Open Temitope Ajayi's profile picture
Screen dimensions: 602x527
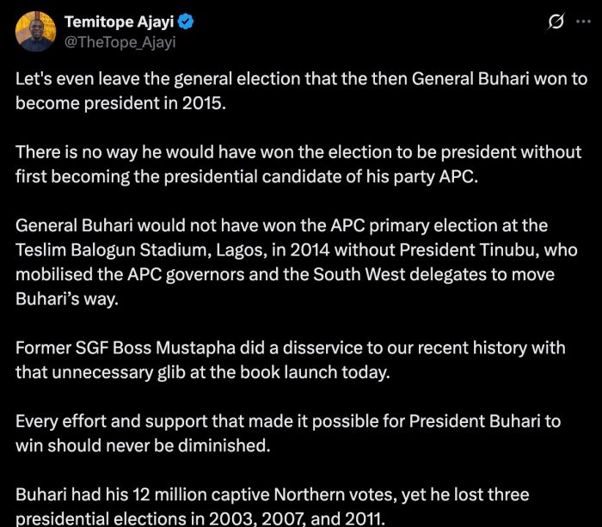point(36,32)
